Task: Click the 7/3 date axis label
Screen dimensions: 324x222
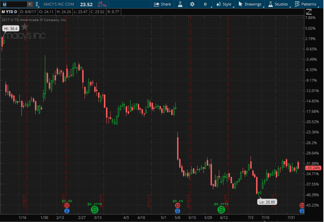Action: pyautogui.click(x=250, y=218)
